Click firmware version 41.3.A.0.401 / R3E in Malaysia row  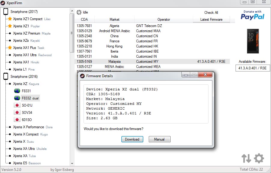point(211,62)
